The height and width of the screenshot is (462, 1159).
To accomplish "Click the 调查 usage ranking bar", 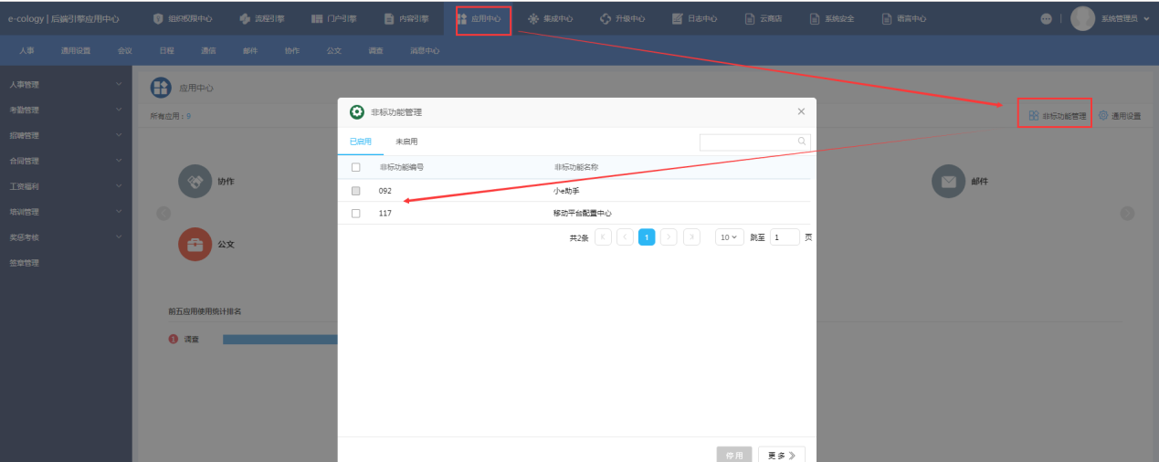I will [280, 340].
